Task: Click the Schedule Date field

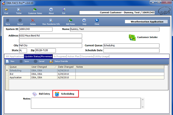Action: click(131, 51)
